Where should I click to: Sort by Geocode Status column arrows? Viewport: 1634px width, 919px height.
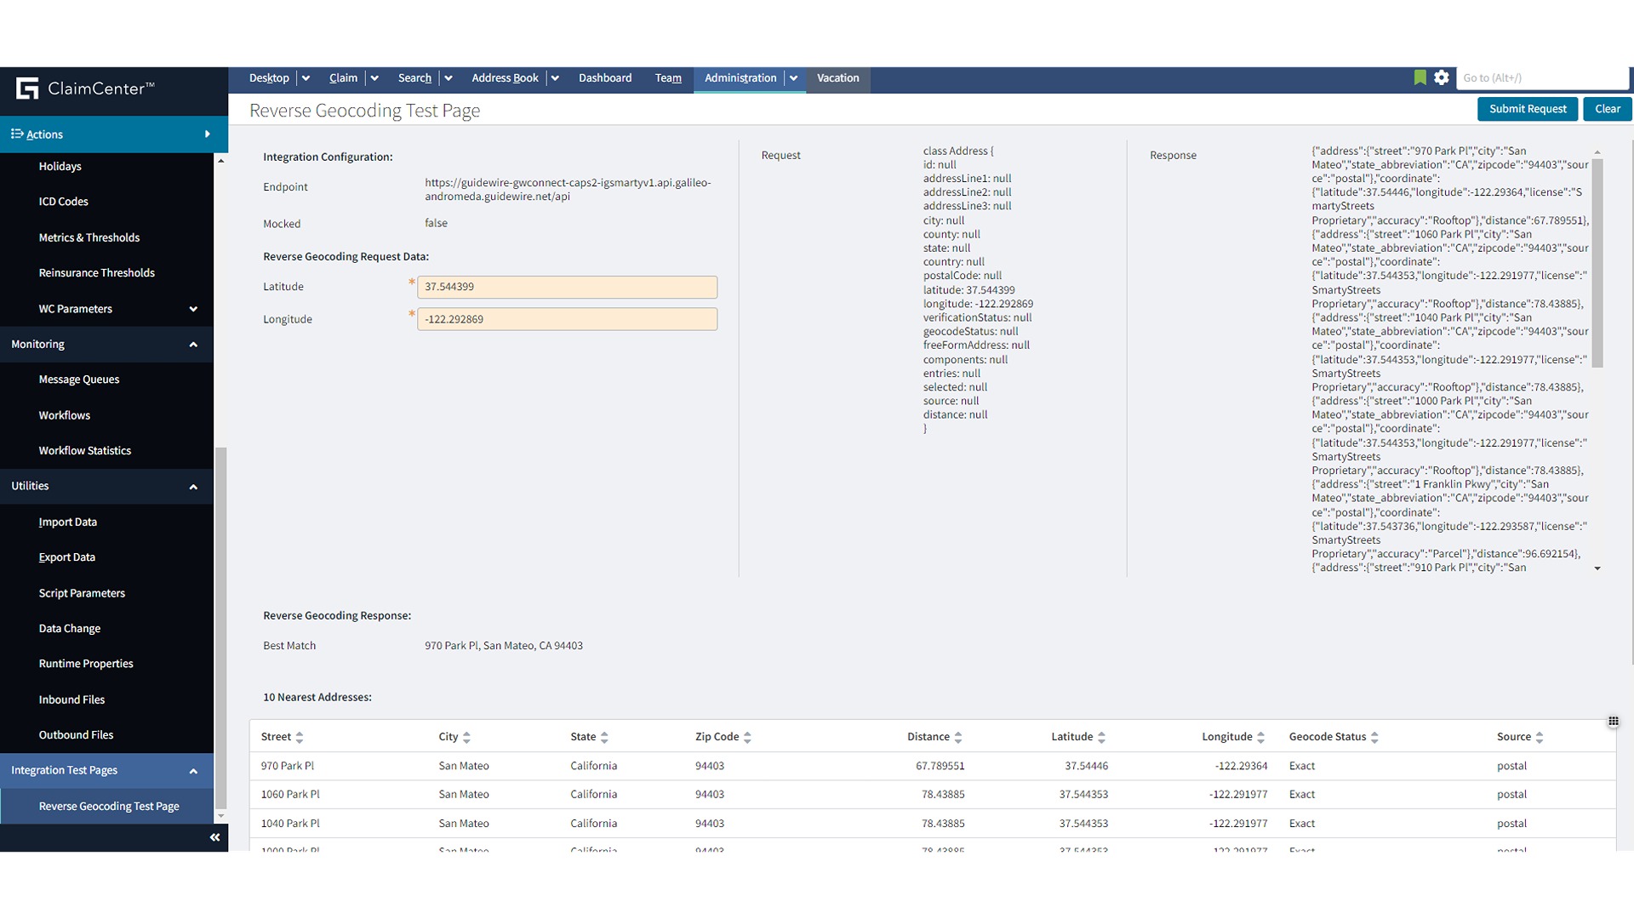pos(1374,738)
